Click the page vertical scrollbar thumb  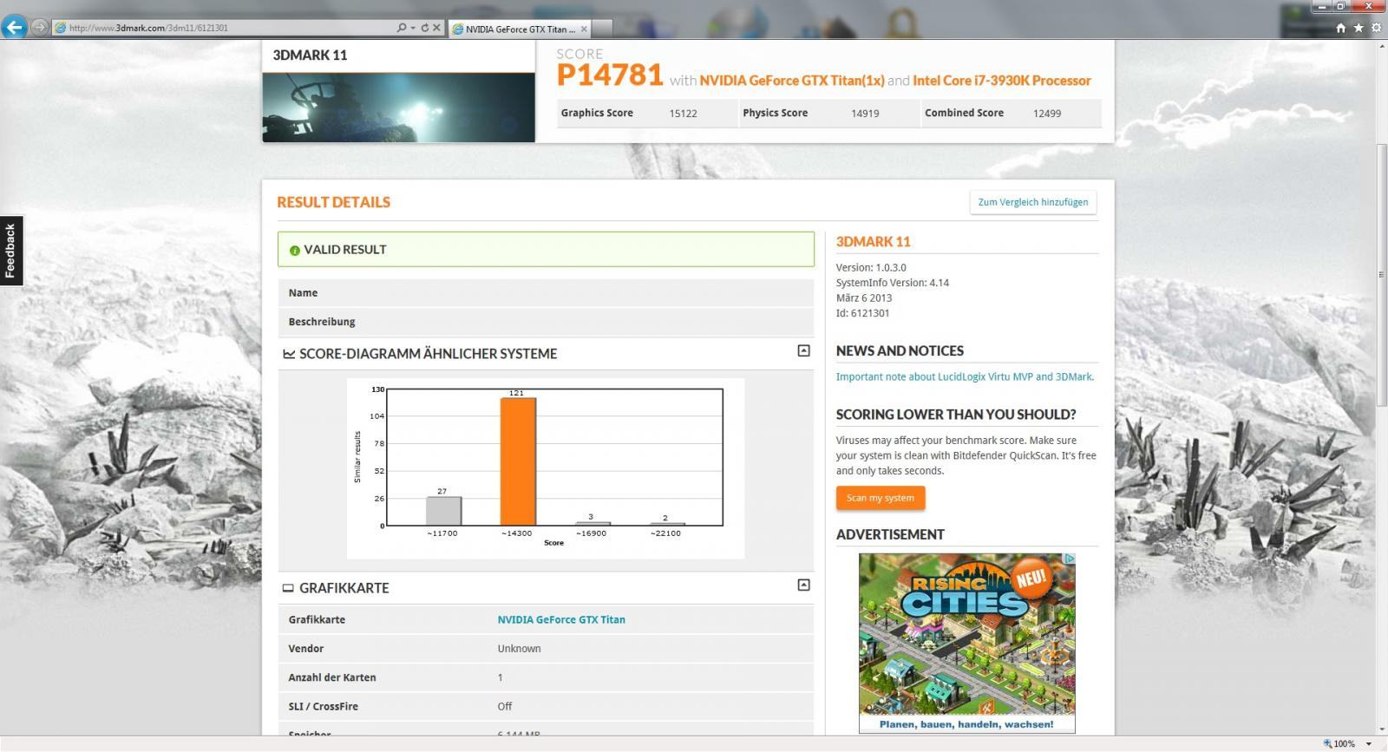pos(1380,274)
